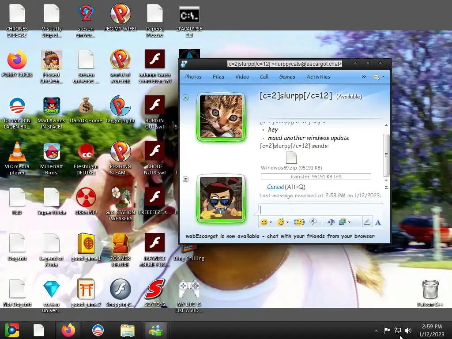Image resolution: width=452 pixels, height=339 pixels.
Task: Switch to handwriting pen mode
Action: pos(367,222)
